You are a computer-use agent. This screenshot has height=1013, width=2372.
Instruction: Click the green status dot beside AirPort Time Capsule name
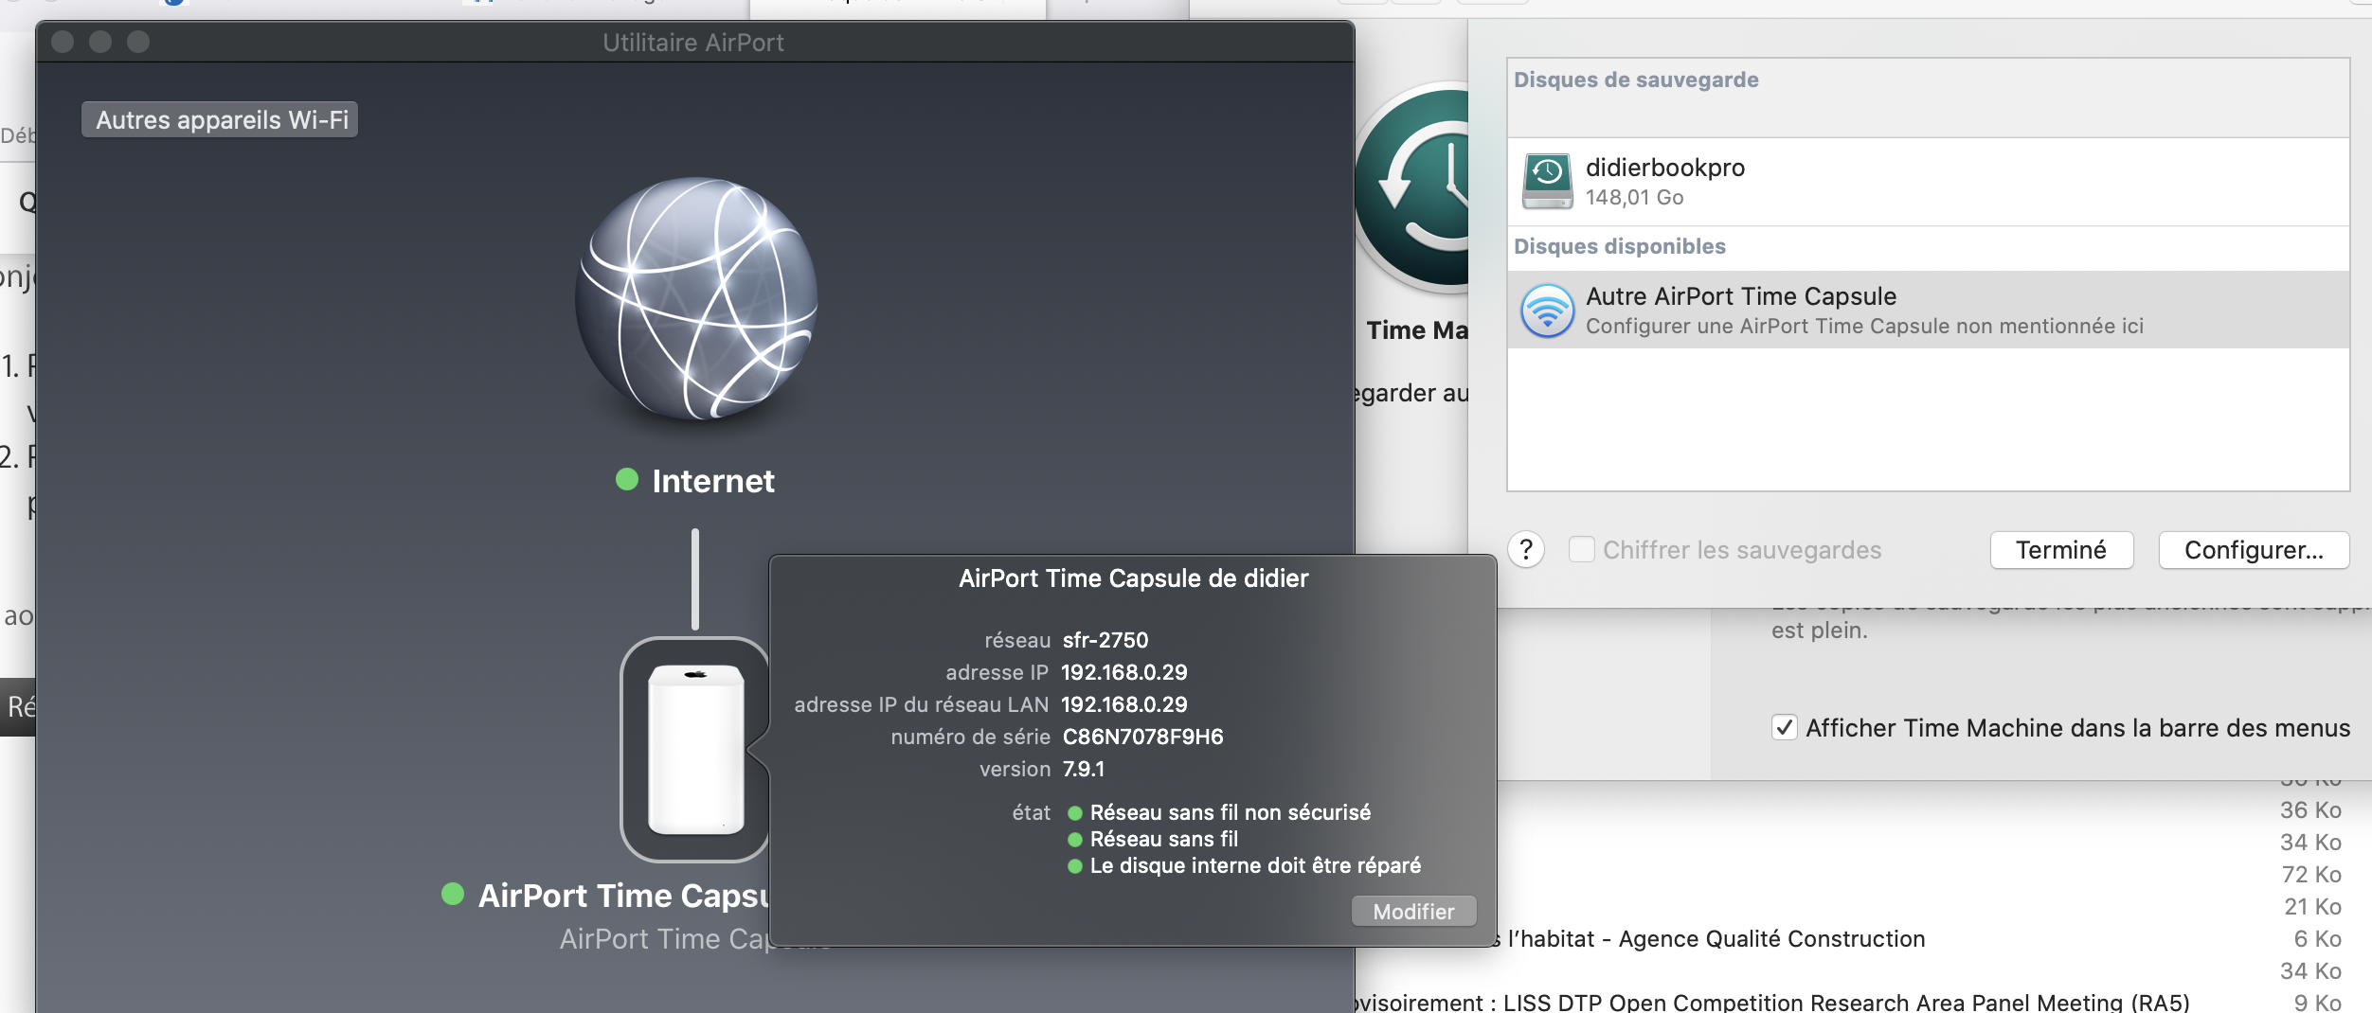tap(453, 894)
